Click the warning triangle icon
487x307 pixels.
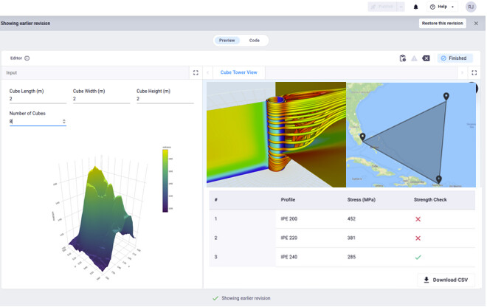pos(414,58)
